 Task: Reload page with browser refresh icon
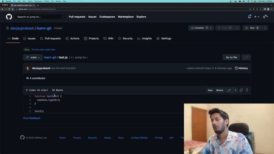9,9
